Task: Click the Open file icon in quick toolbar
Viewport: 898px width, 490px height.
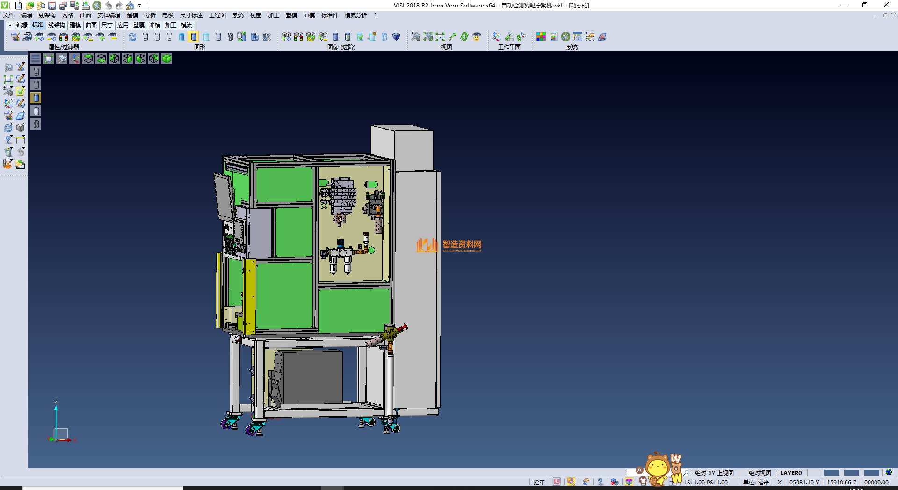Action: 29,6
